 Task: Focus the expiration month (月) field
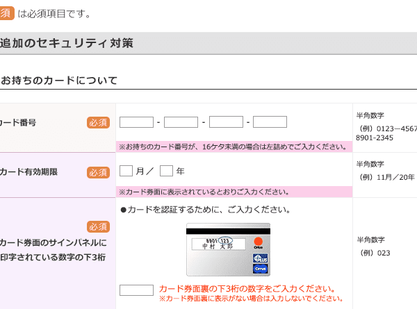[126, 171]
